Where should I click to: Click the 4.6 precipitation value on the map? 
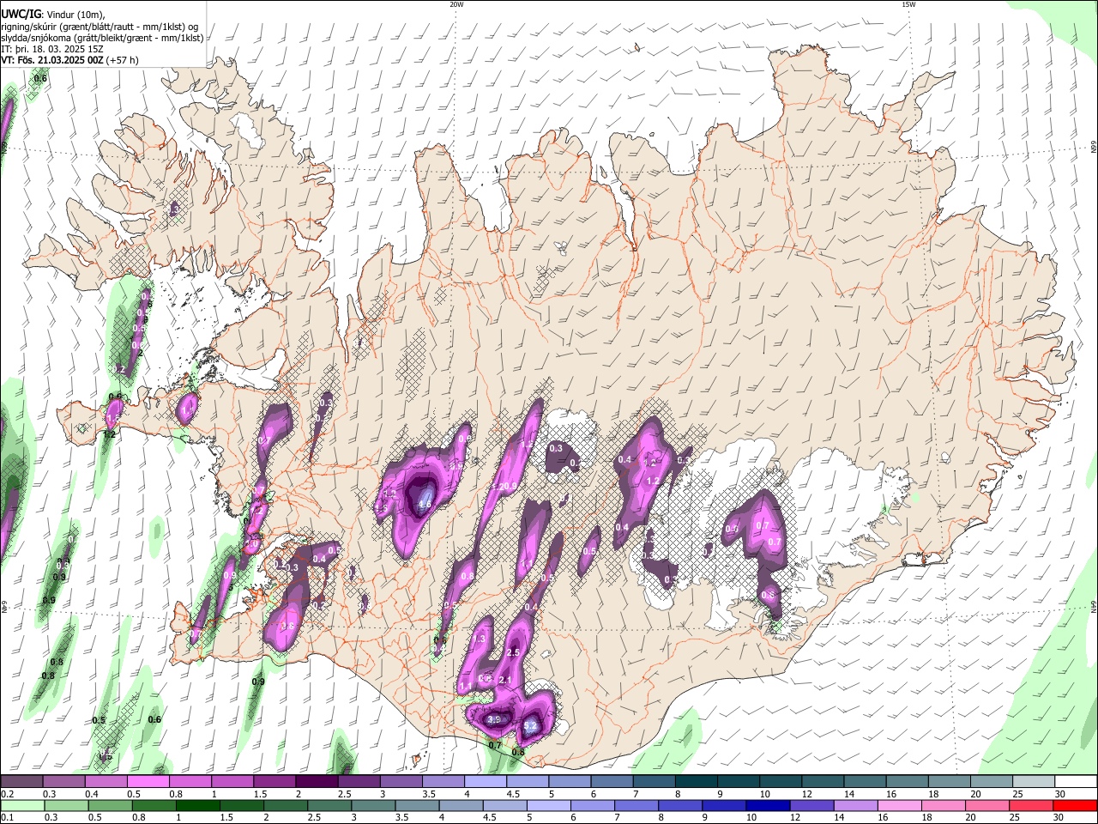tap(425, 505)
